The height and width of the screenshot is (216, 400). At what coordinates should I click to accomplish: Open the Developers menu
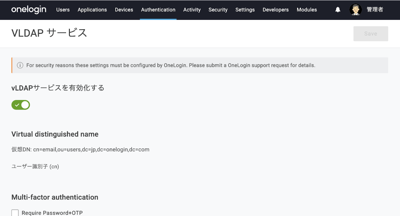[x=275, y=10]
